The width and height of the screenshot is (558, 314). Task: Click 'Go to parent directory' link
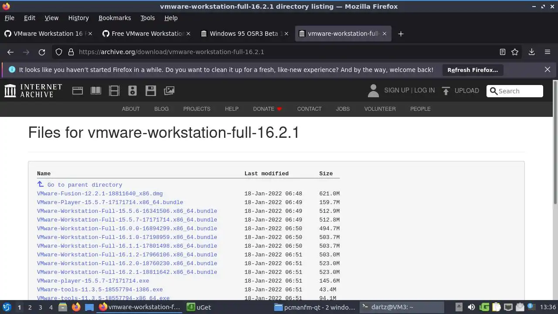coord(85,185)
